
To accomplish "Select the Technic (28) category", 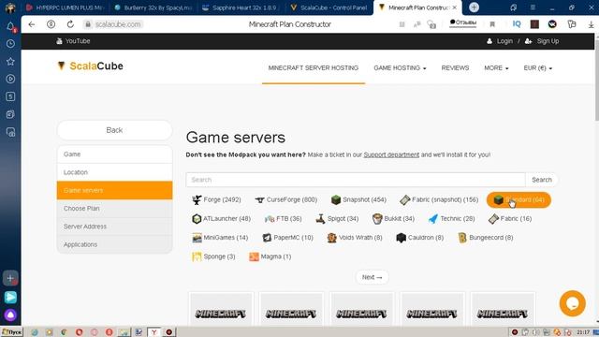I will [x=451, y=218].
